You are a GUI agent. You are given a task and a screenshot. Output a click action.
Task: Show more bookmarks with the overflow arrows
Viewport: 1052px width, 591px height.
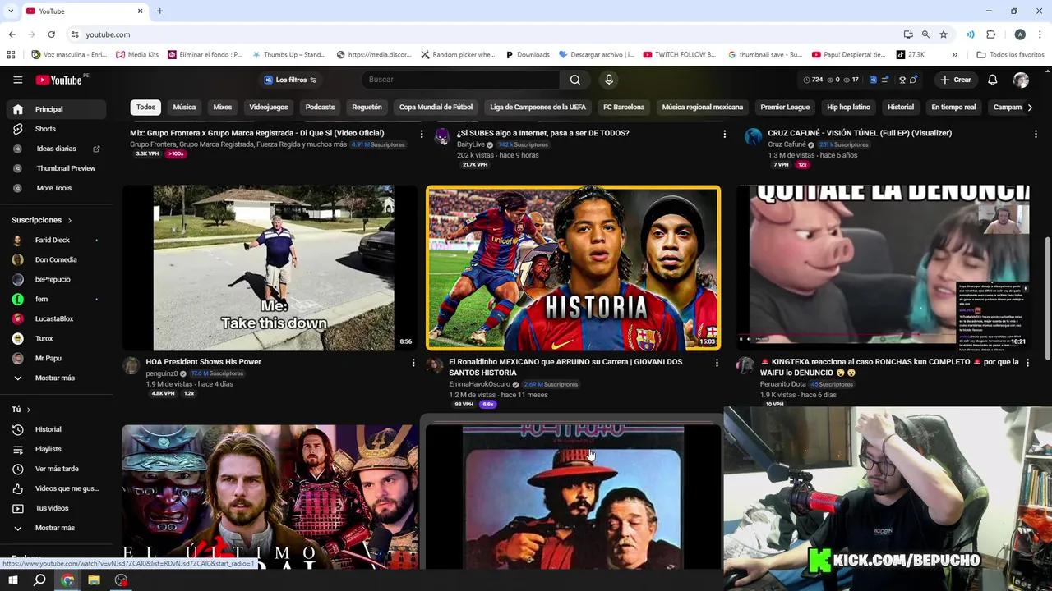(x=954, y=55)
